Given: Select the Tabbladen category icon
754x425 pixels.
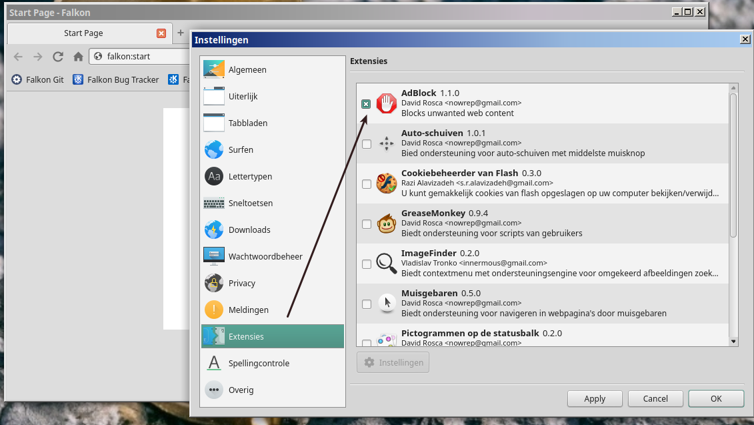Looking at the screenshot, I should [213, 123].
